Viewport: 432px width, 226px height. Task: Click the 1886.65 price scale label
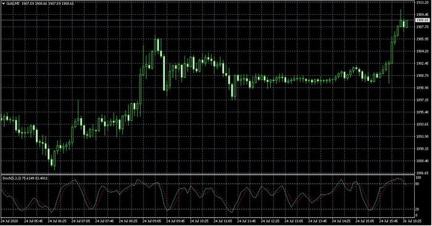click(422, 173)
